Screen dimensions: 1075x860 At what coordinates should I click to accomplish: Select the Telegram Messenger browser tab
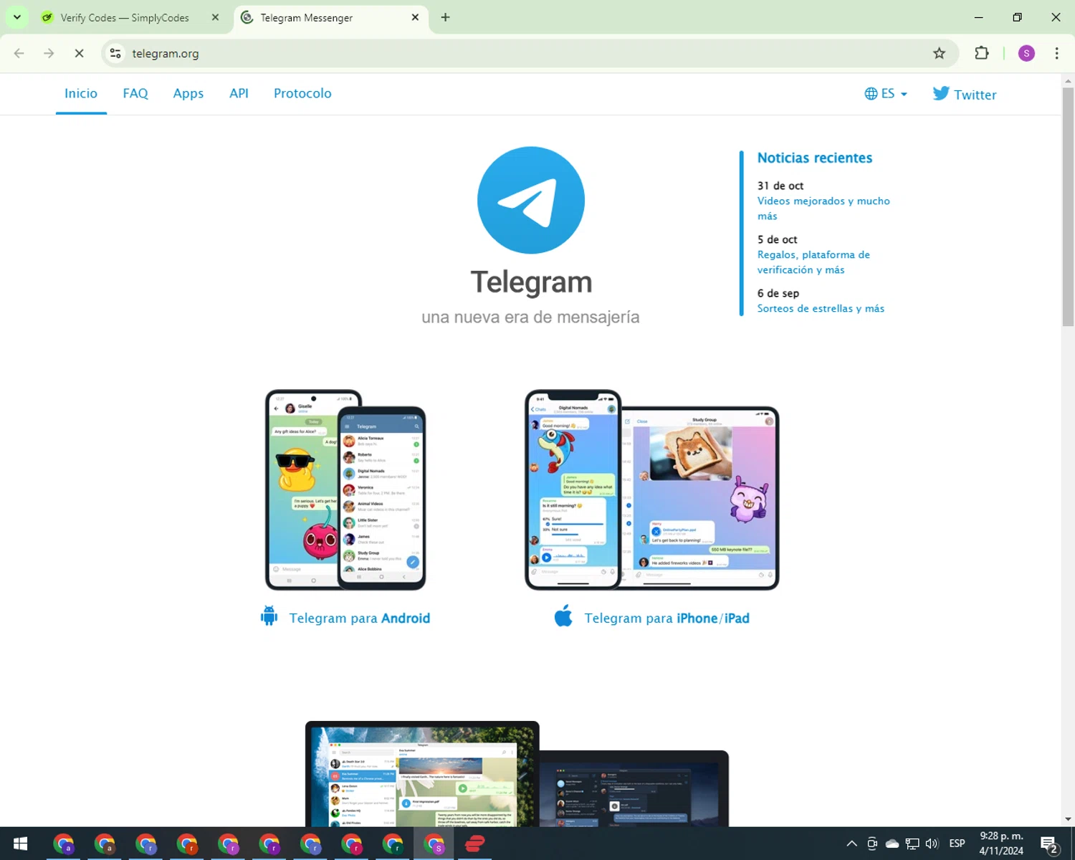(330, 17)
